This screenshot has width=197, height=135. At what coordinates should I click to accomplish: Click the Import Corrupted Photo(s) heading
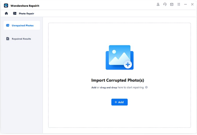pos(117,80)
